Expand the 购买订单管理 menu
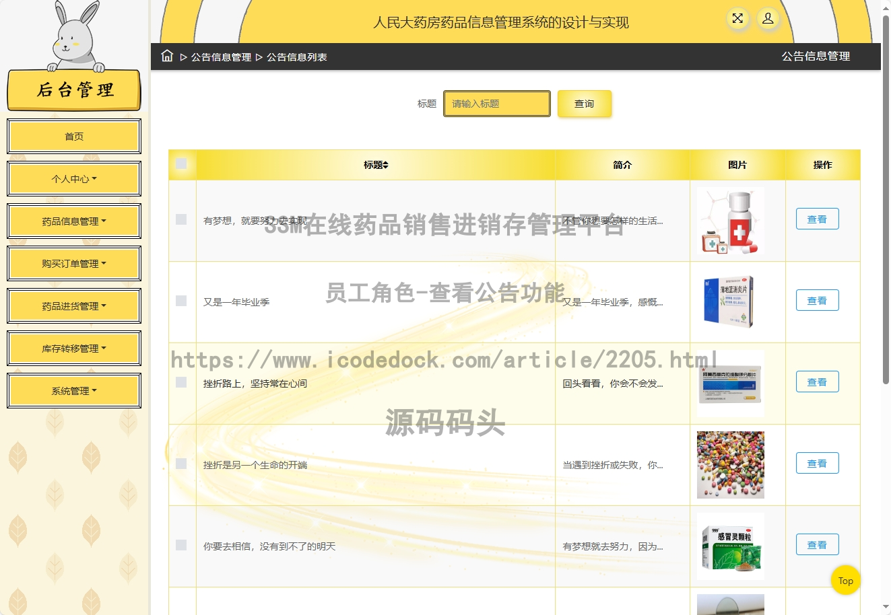This screenshot has width=891, height=615. pyautogui.click(x=74, y=264)
